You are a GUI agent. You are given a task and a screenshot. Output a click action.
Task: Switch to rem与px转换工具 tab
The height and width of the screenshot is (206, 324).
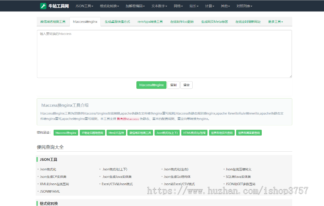point(150,22)
